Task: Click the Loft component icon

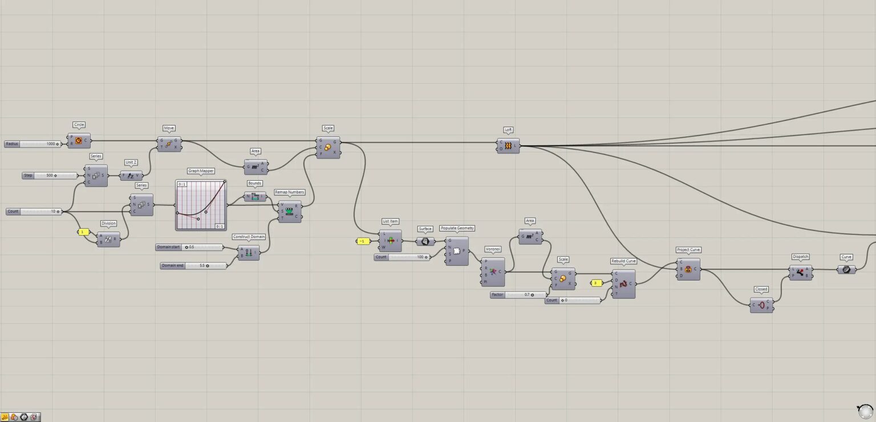Action: [x=508, y=146]
